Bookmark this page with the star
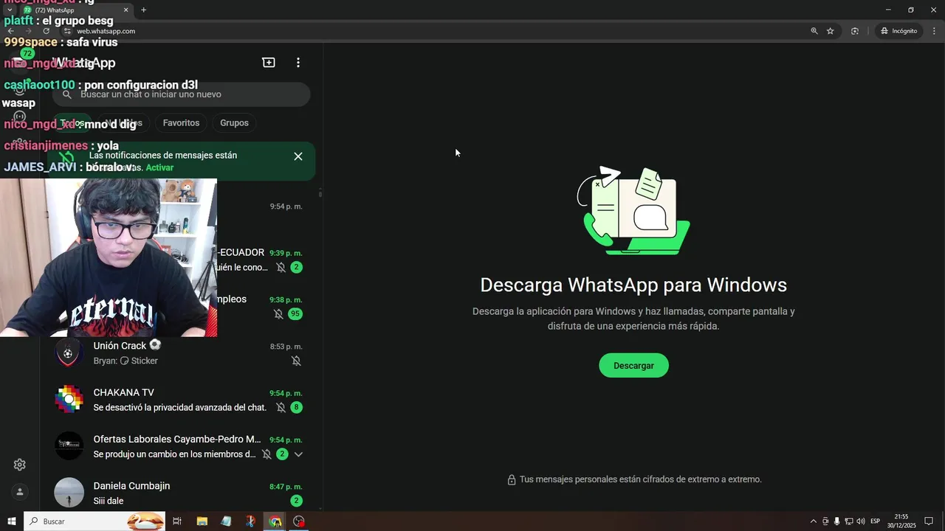This screenshot has height=531, width=945. pos(831,31)
